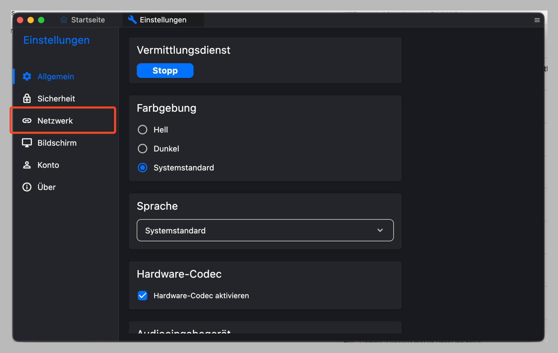The height and width of the screenshot is (353, 558).
Task: Click the Startseite home icon
Action: coord(64,20)
